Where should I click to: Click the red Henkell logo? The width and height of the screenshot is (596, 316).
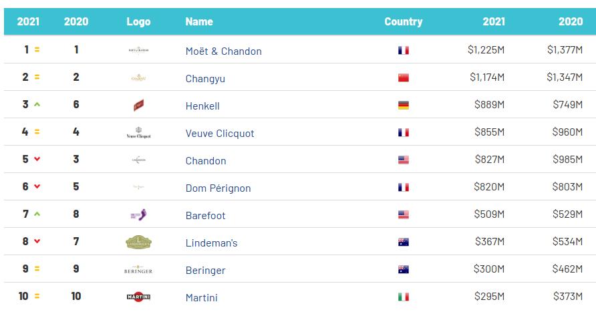[138, 105]
